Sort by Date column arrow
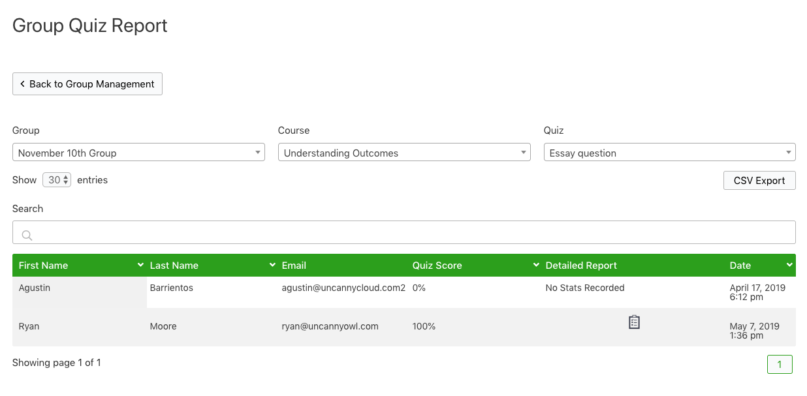Viewport: 807px width, 396px height. pyautogui.click(x=789, y=266)
